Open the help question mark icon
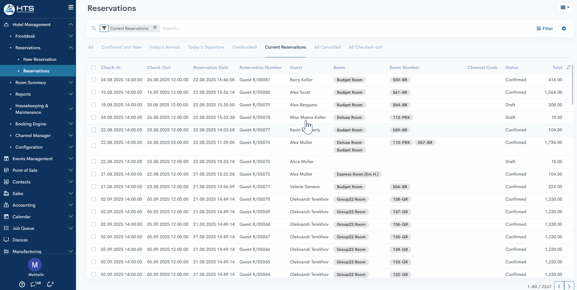The image size is (577, 290). pyautogui.click(x=22, y=284)
